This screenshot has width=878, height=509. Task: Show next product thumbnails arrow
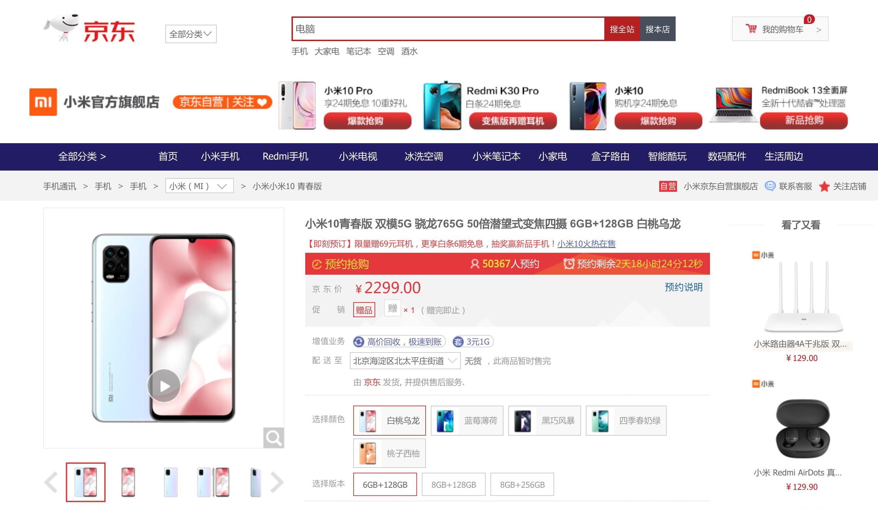tap(277, 482)
